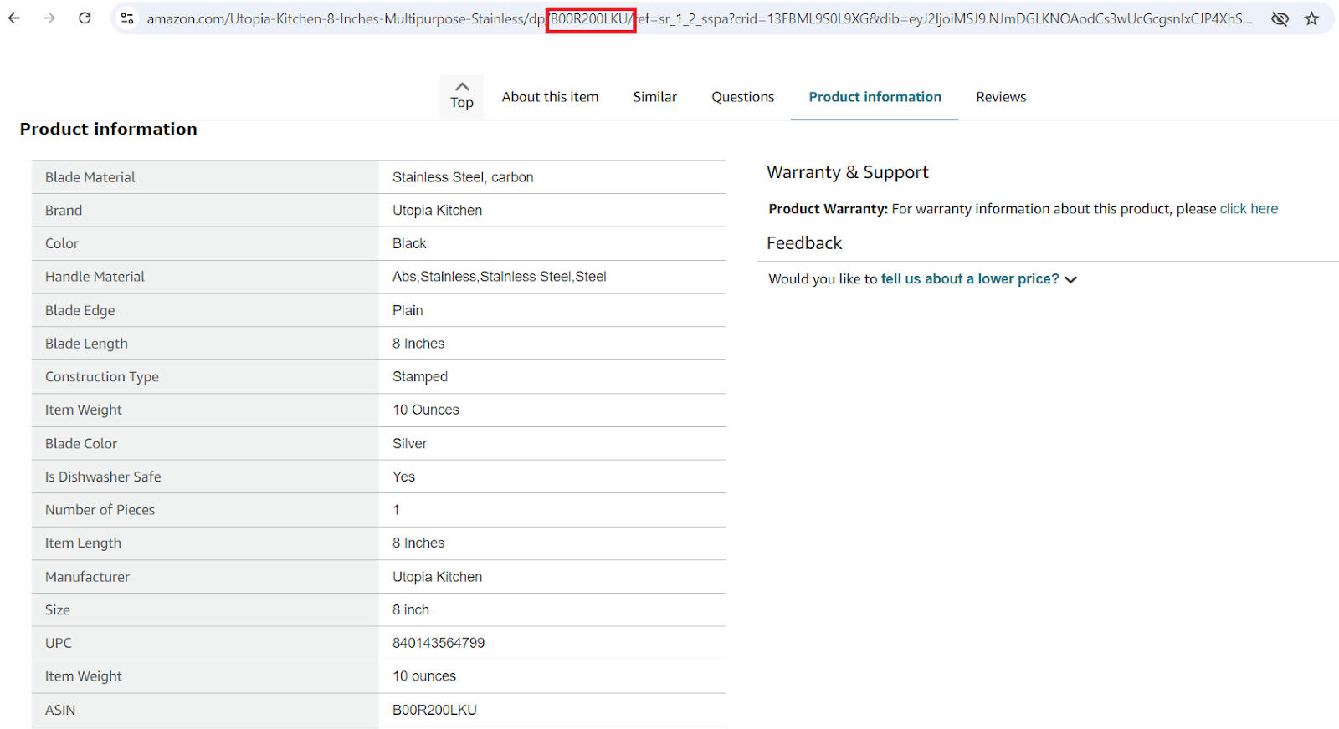The height and width of the screenshot is (729, 1339).
Task: Select the UPC number 840143564799
Action: point(439,643)
